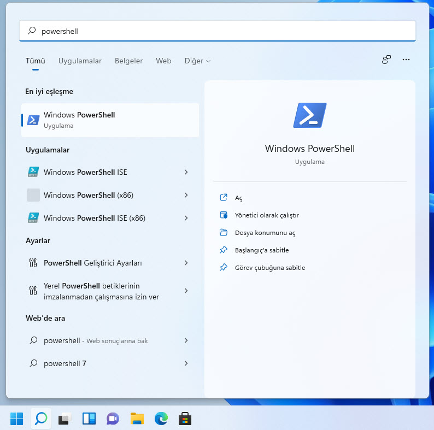The width and height of the screenshot is (434, 430).
Task: Expand Windows PowerShell (x86) chevron
Action: click(x=186, y=195)
